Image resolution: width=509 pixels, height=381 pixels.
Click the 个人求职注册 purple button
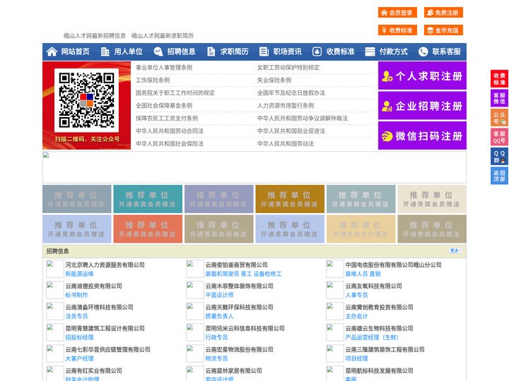[x=422, y=75]
